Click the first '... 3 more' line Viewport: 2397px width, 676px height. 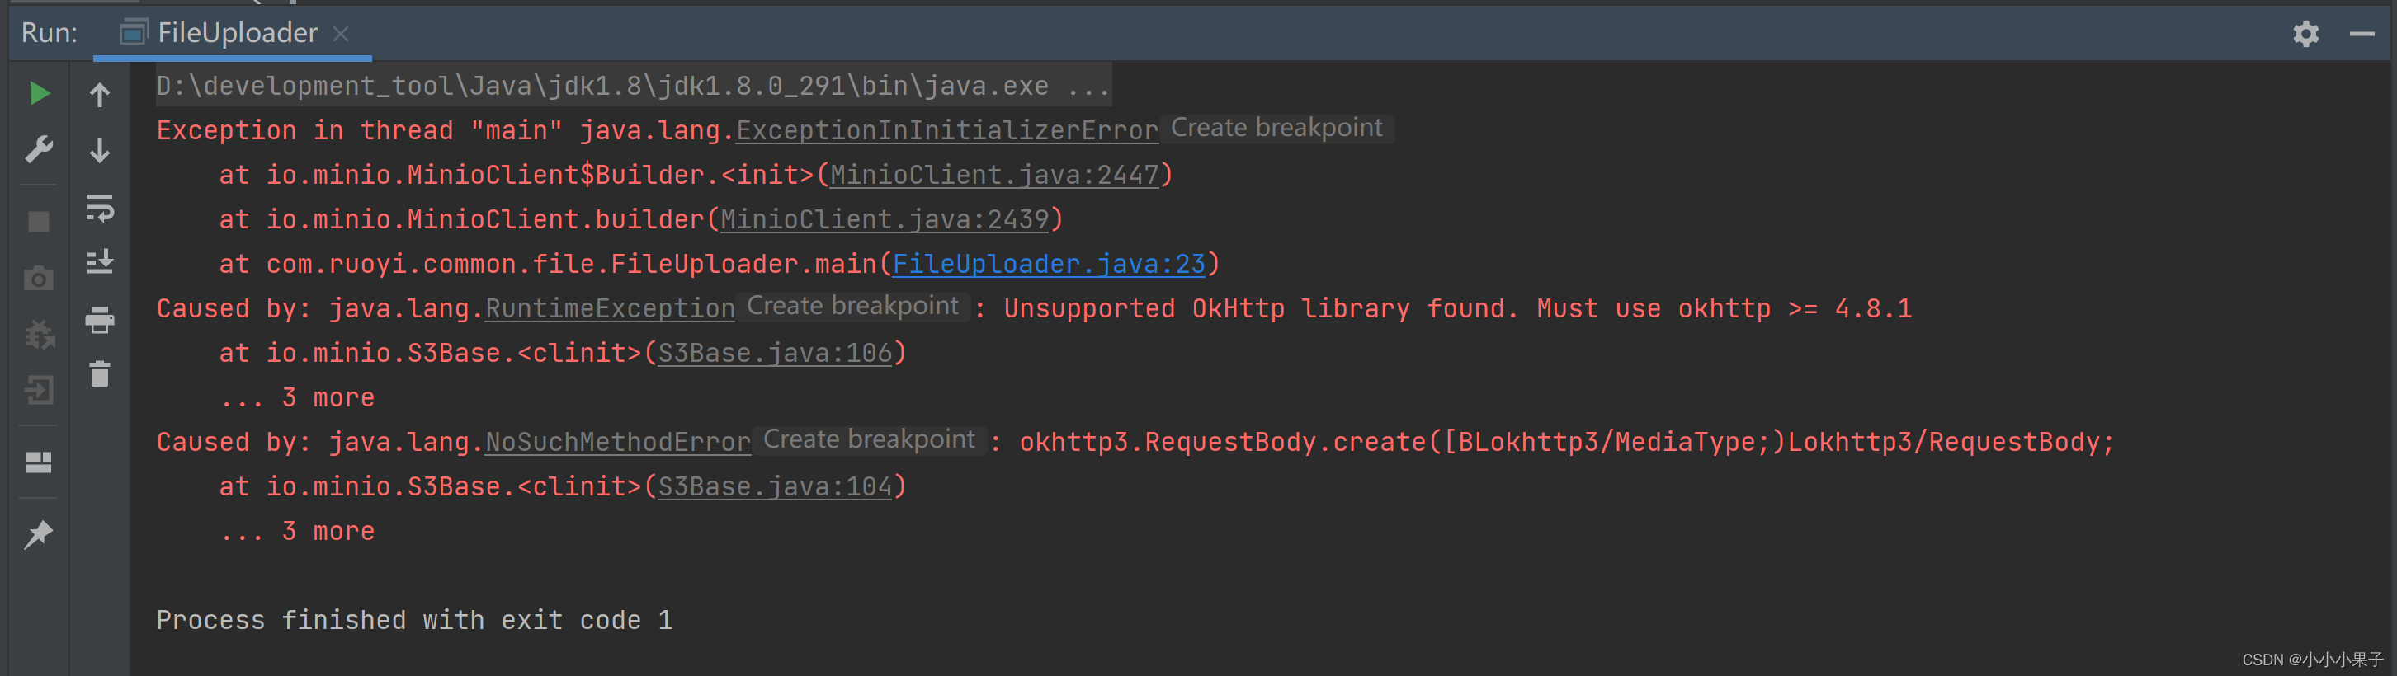297,398
